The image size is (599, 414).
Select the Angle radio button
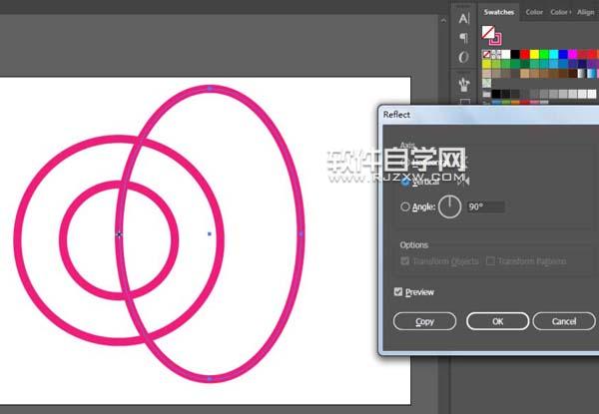405,207
